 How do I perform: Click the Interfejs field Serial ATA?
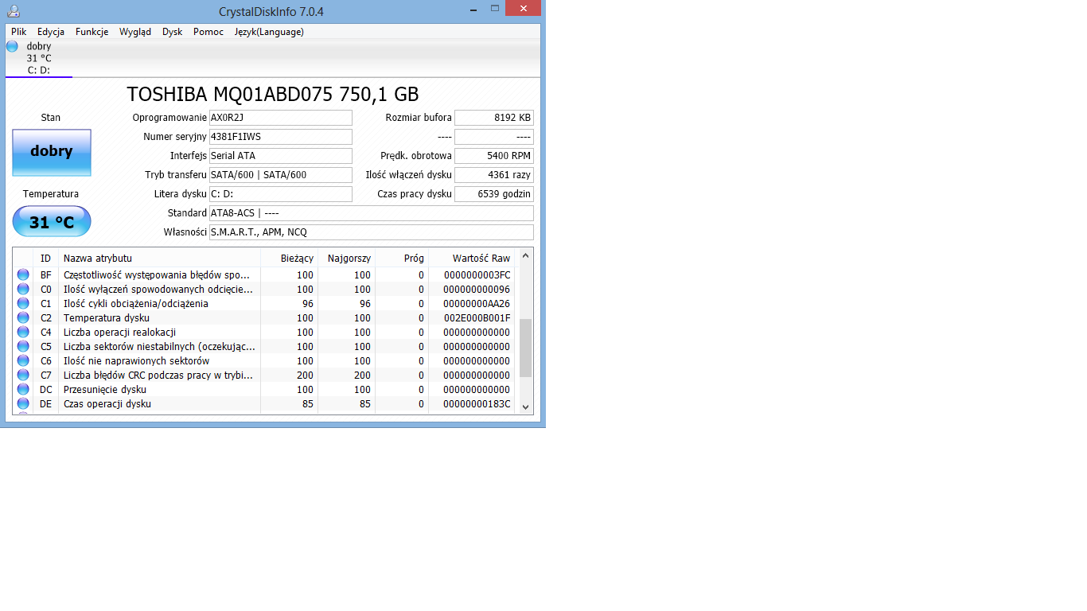(280, 156)
